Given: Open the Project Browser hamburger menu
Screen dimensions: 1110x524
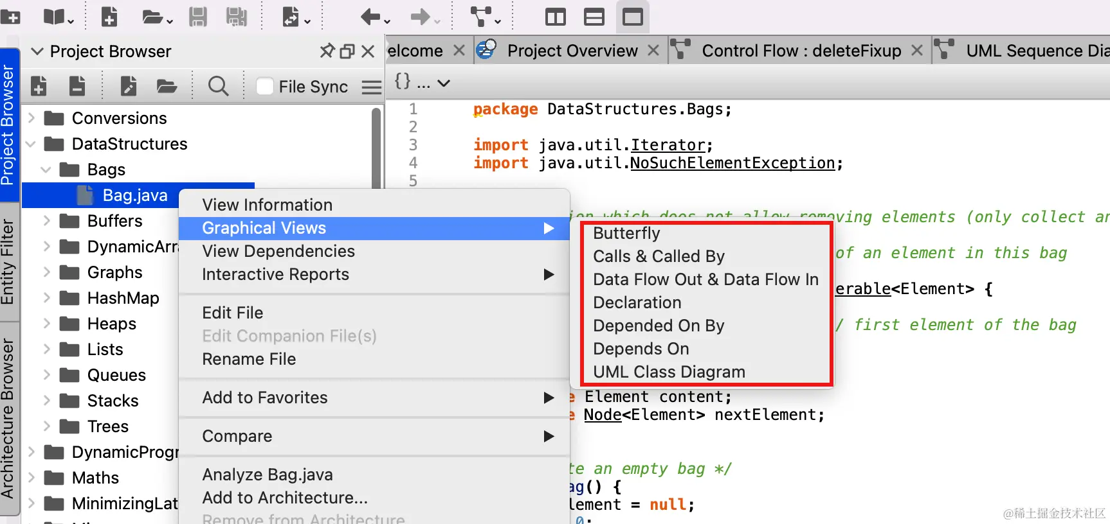Looking at the screenshot, I should click(371, 87).
